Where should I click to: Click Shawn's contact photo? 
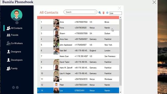(x=56, y=33)
